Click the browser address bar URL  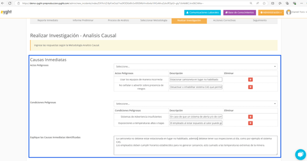(113, 3)
